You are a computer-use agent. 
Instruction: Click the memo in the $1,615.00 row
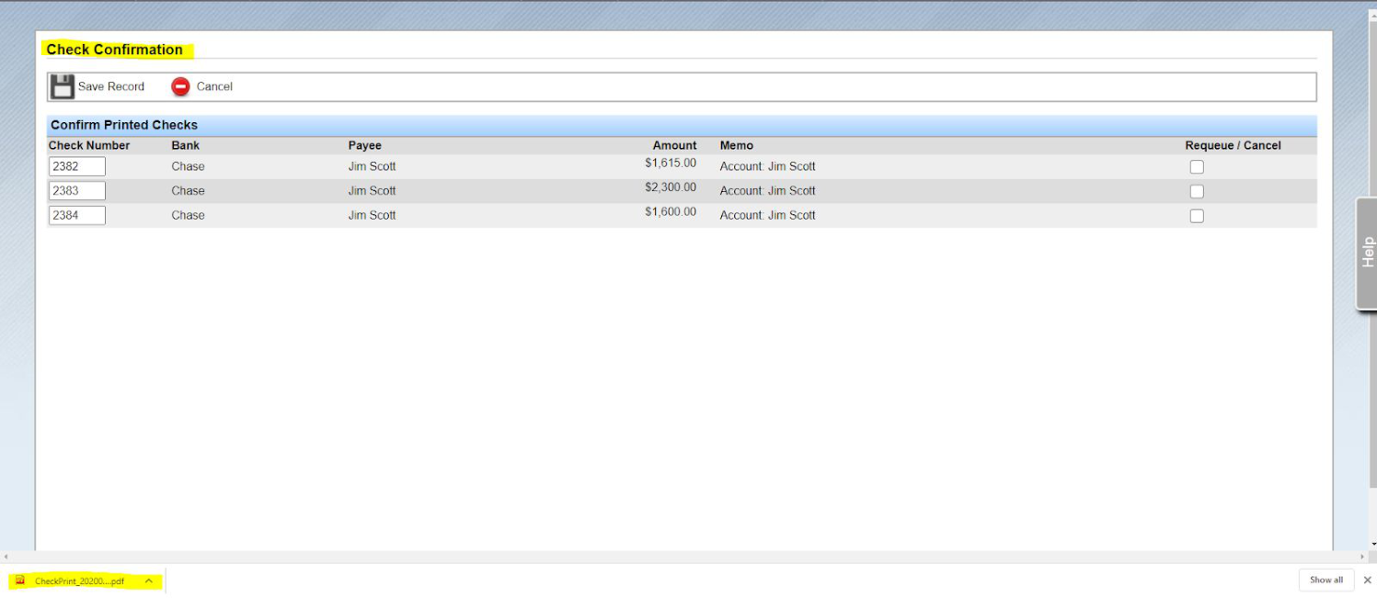tap(767, 166)
